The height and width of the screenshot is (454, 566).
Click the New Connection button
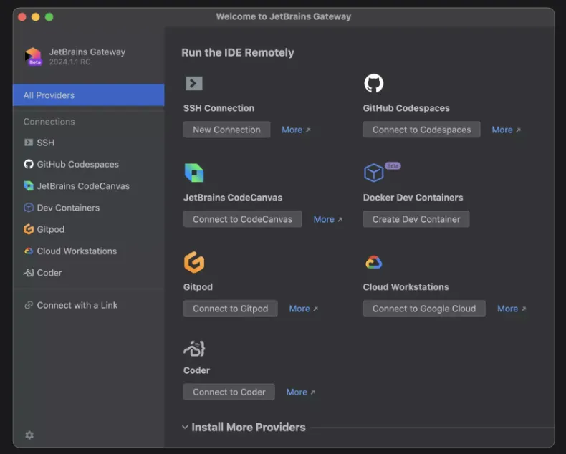[x=226, y=130]
